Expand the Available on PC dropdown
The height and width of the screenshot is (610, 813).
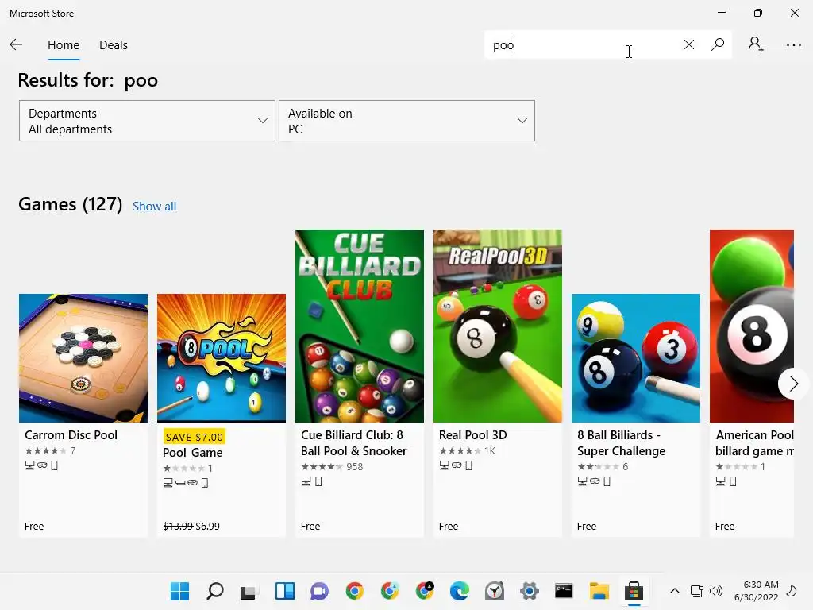(x=407, y=121)
